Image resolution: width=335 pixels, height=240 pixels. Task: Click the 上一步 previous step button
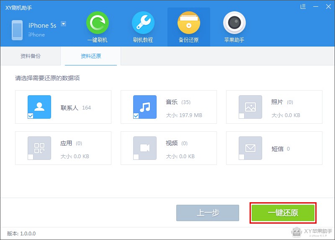[208, 213]
